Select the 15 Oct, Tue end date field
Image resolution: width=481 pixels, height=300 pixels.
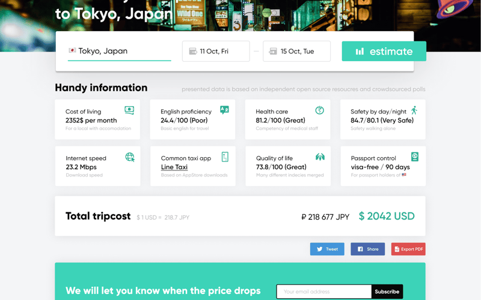pyautogui.click(x=296, y=51)
